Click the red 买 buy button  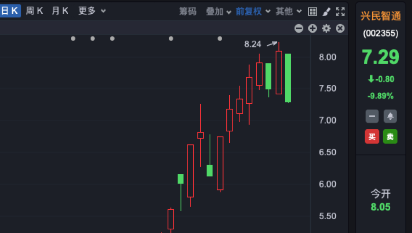click(372, 136)
